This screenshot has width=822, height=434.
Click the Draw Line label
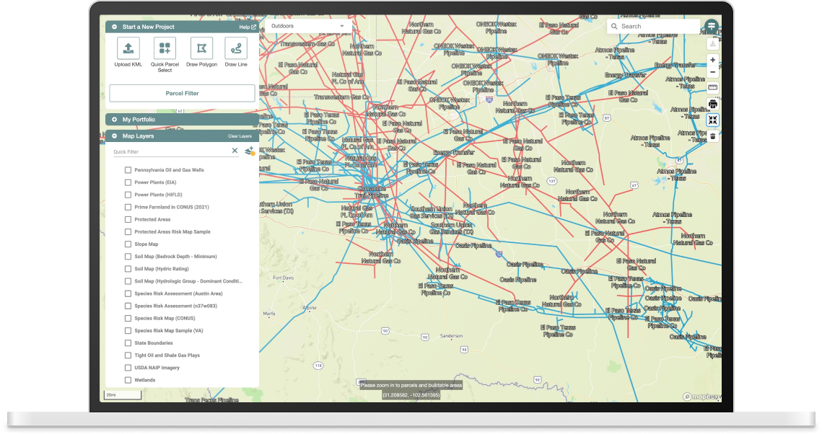point(236,65)
